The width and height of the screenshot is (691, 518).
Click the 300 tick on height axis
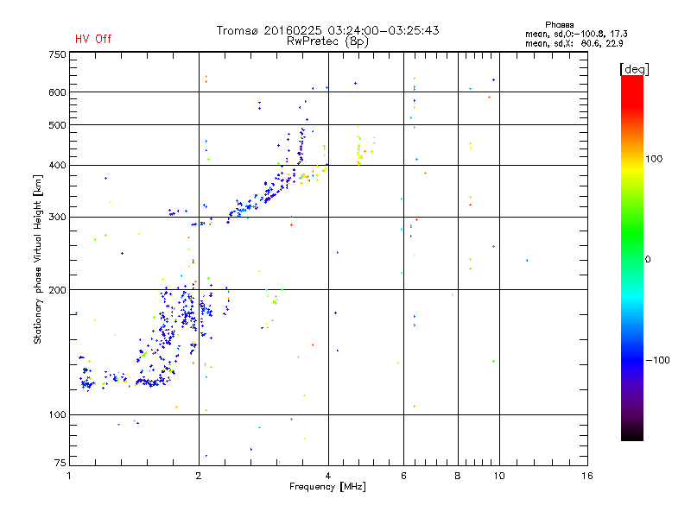[x=58, y=217]
